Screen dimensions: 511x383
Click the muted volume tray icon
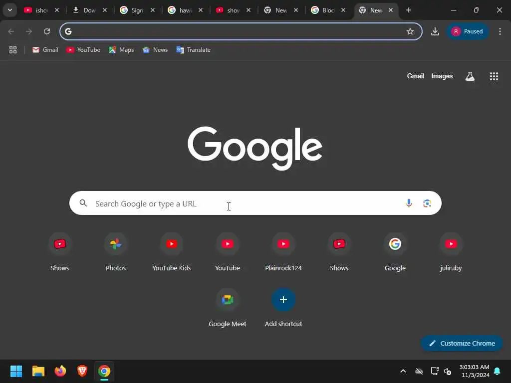(448, 371)
